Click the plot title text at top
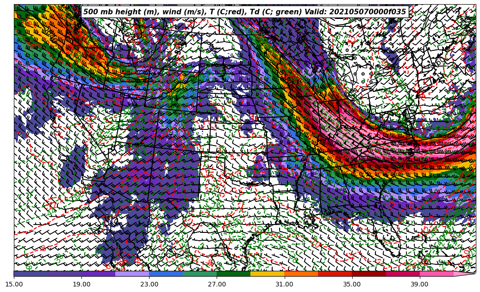This screenshot has width=480, height=292. pos(244,12)
